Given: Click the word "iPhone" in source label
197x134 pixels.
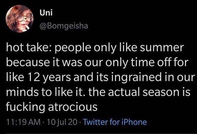Looking at the screenshot, I should tap(134, 122).
